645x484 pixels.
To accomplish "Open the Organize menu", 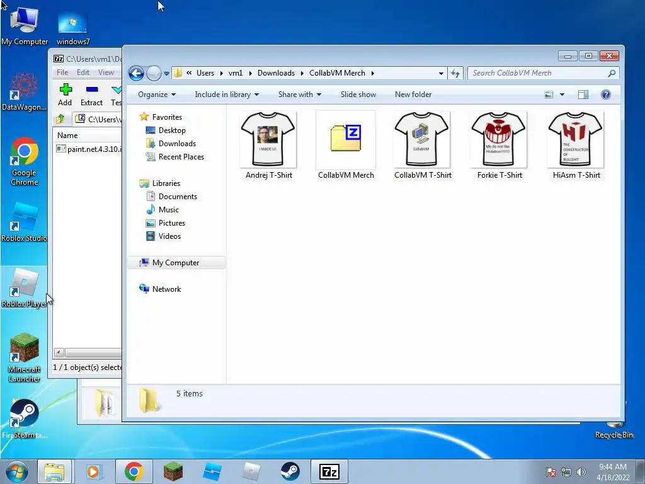I will coord(157,95).
